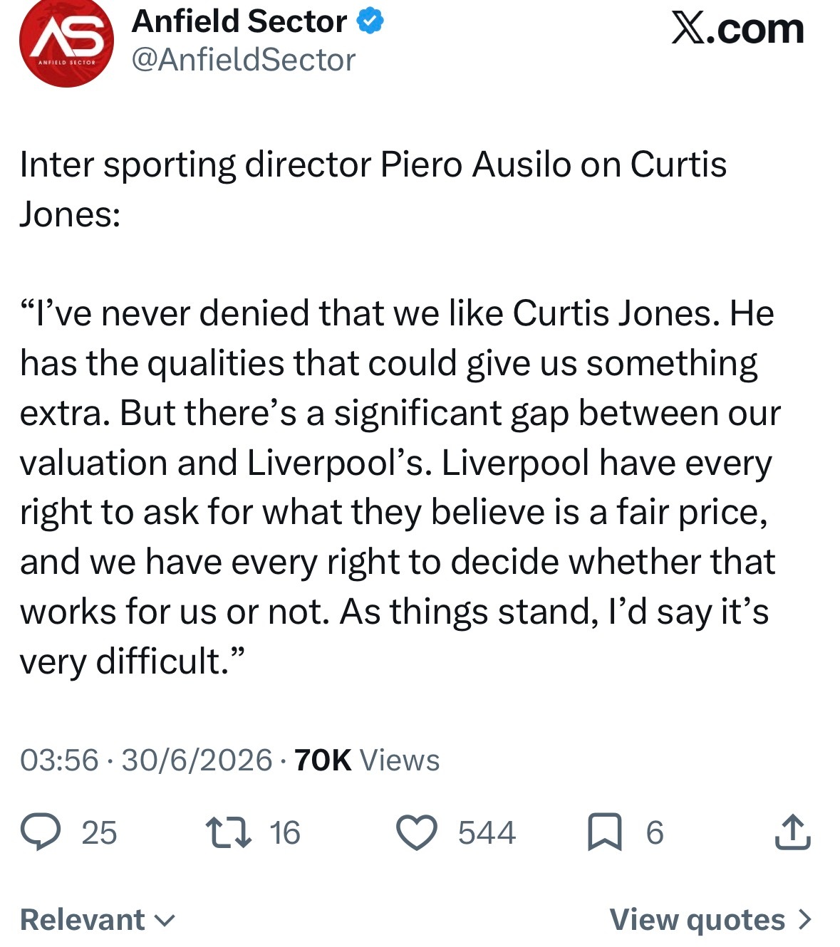Click the 25 replies count
Screen dimensions: 840x947
point(99,833)
